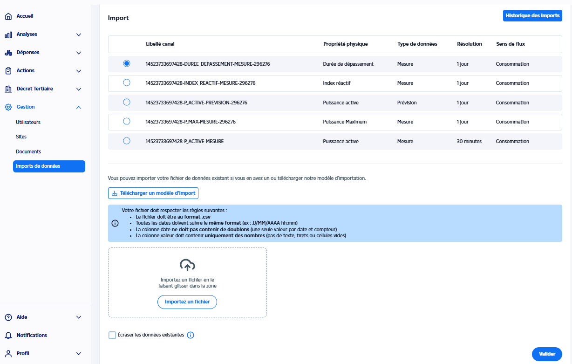Screen dimensions: 572x364
Task: Enable Écraser les données existantes checkbox
Action: [x=112, y=335]
